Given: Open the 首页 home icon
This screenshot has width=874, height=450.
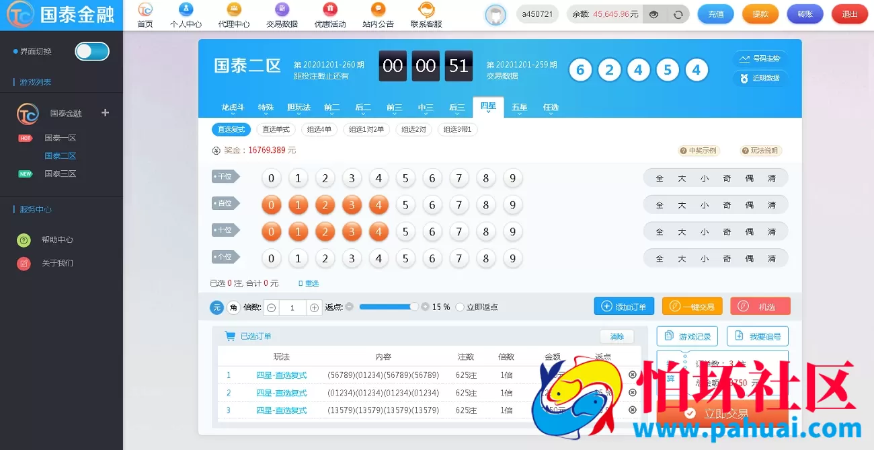Looking at the screenshot, I should 145,14.
